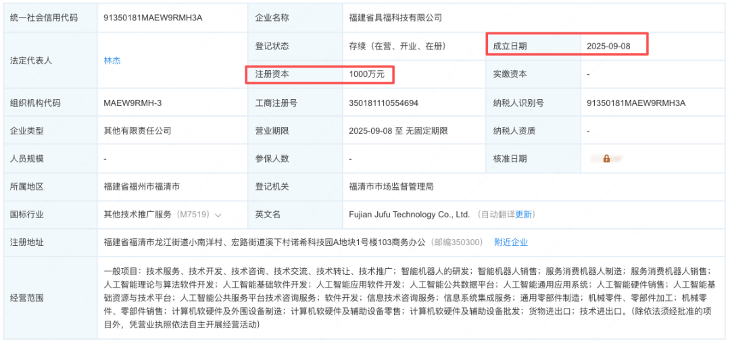Click the 纳税人识别号 label
The image size is (730, 345).
[x=518, y=103]
